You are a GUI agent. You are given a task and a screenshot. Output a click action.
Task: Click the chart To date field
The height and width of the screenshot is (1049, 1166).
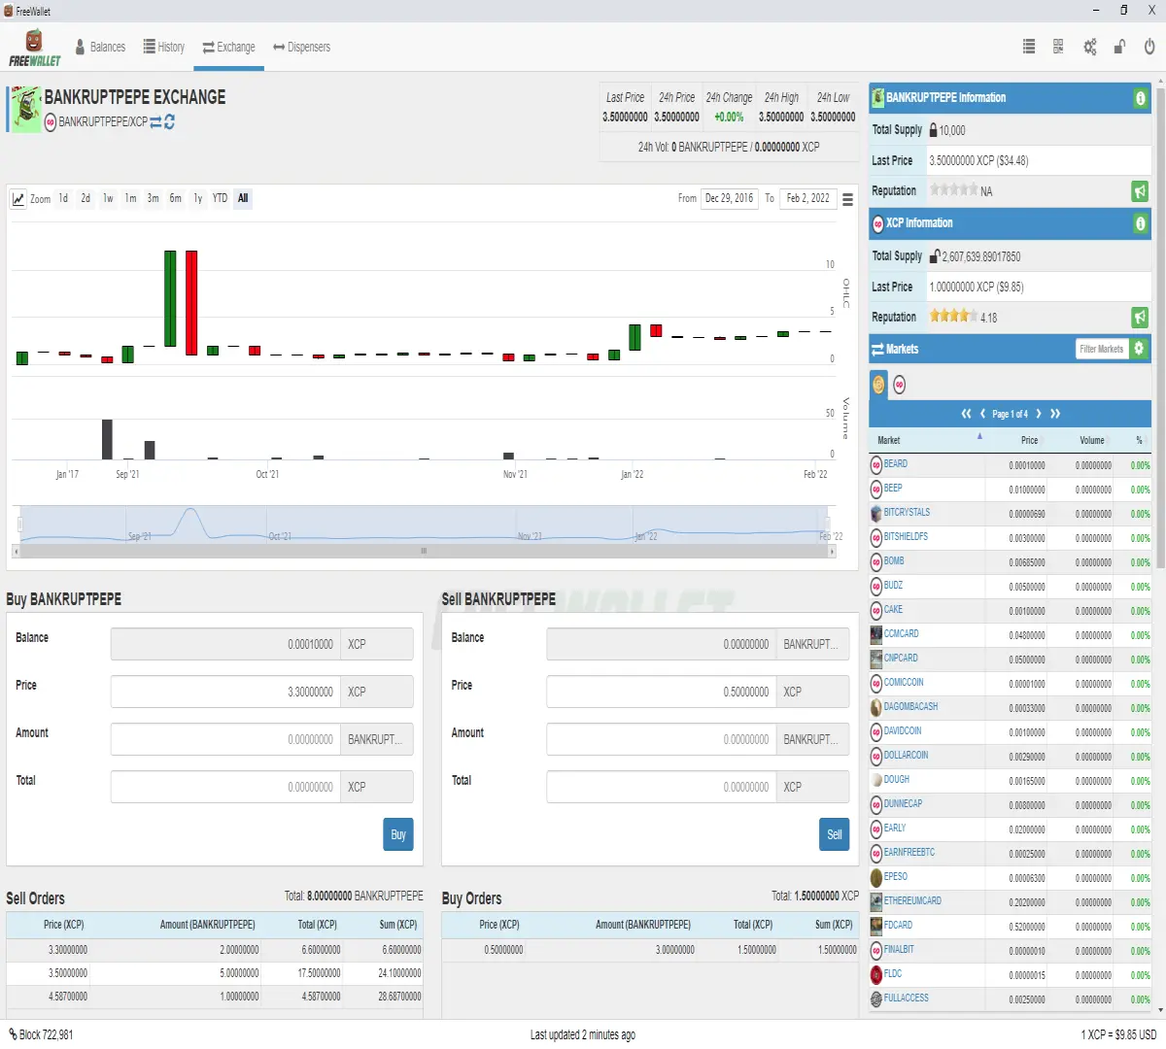(807, 198)
